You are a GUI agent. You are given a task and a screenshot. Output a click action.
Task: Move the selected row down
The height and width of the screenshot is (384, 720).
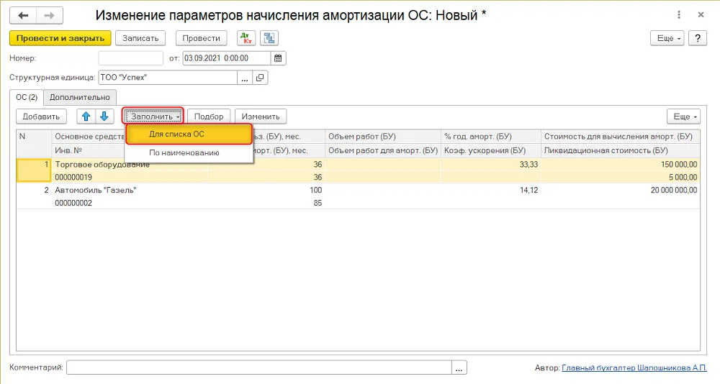click(104, 116)
